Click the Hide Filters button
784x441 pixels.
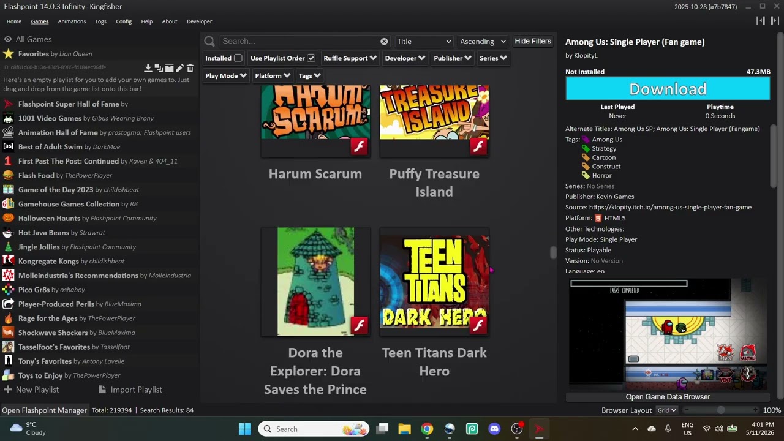click(533, 41)
